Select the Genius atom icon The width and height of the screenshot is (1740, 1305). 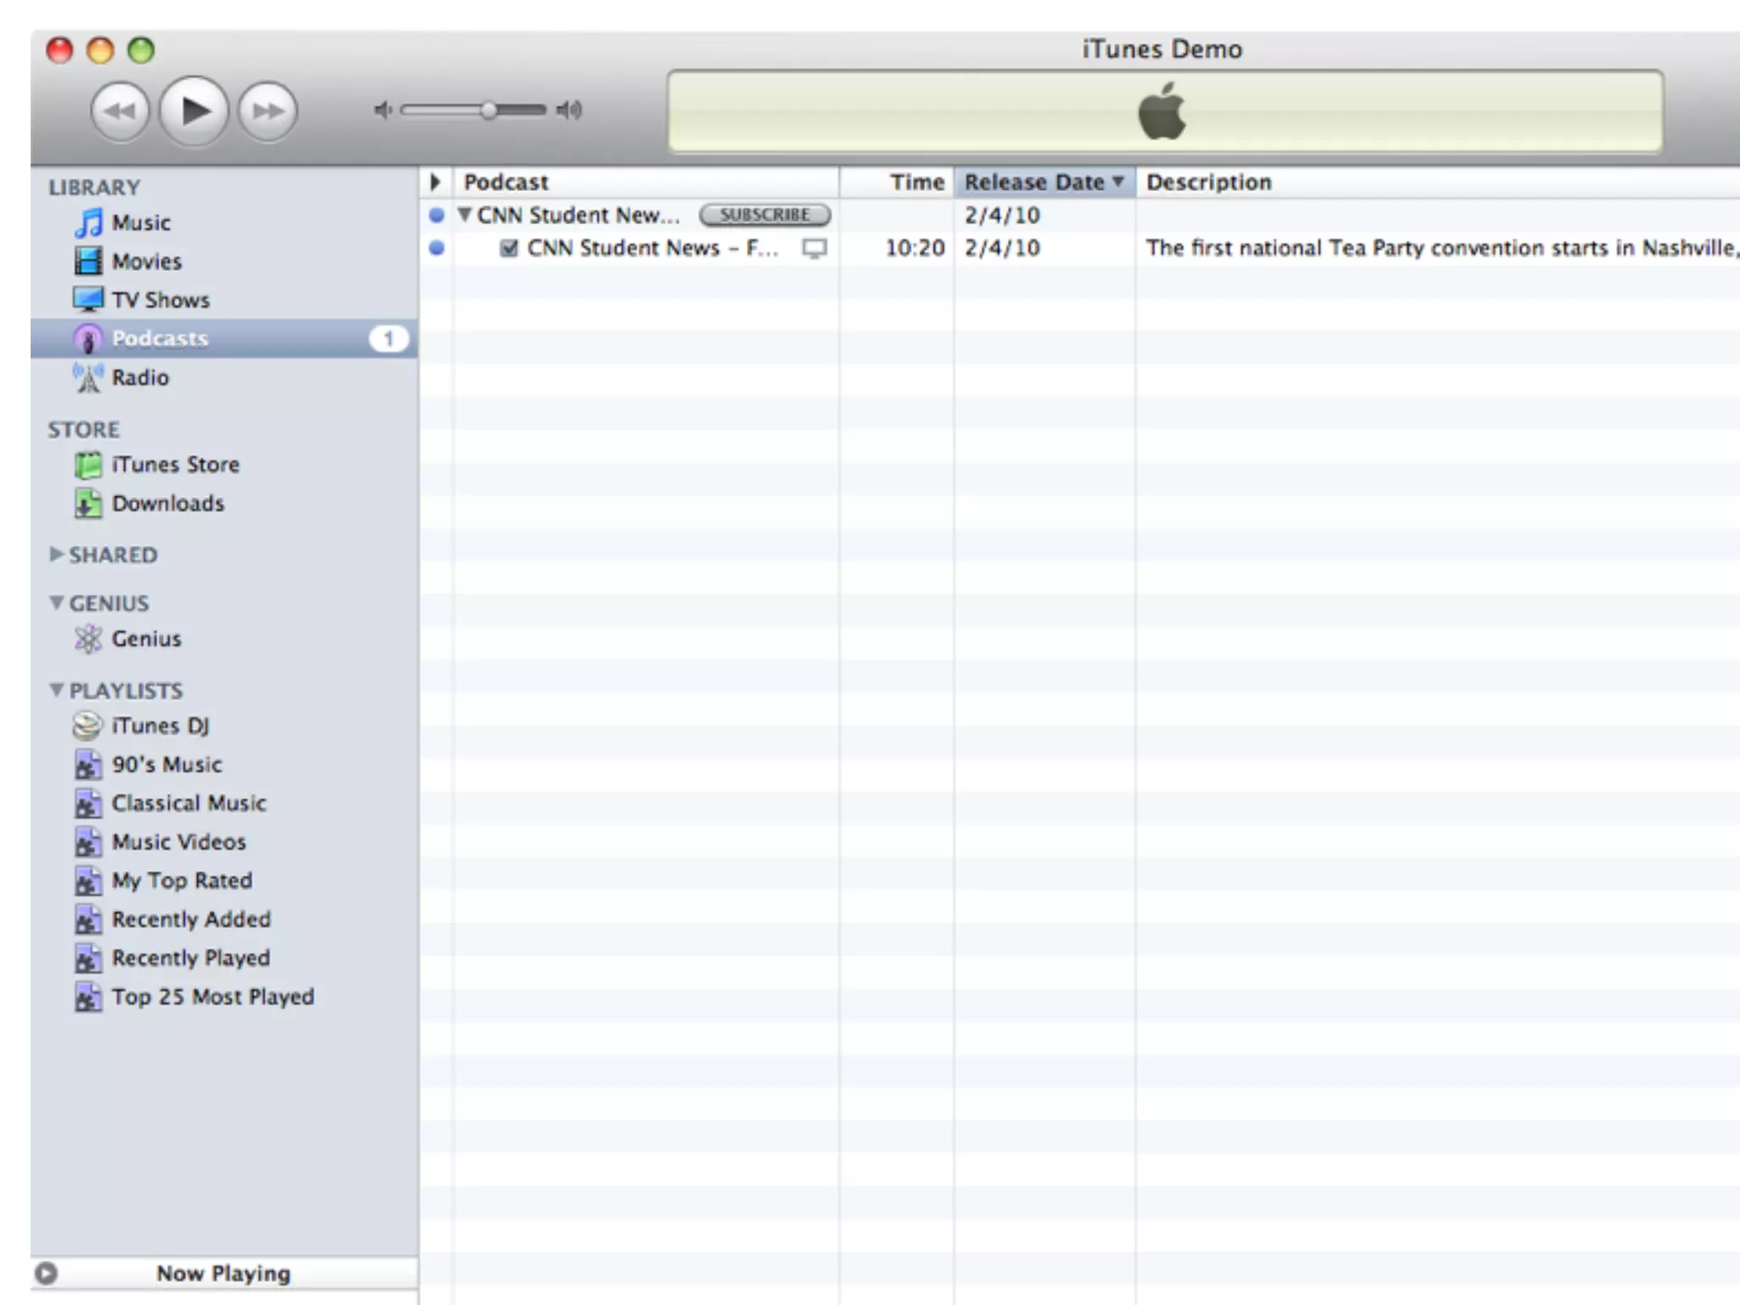88,639
